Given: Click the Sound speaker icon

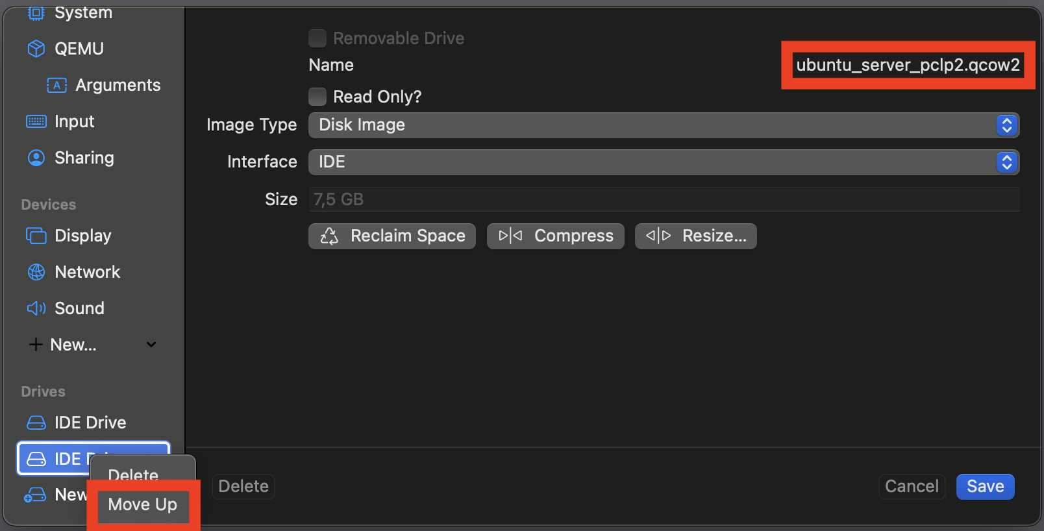Looking at the screenshot, I should (36, 308).
